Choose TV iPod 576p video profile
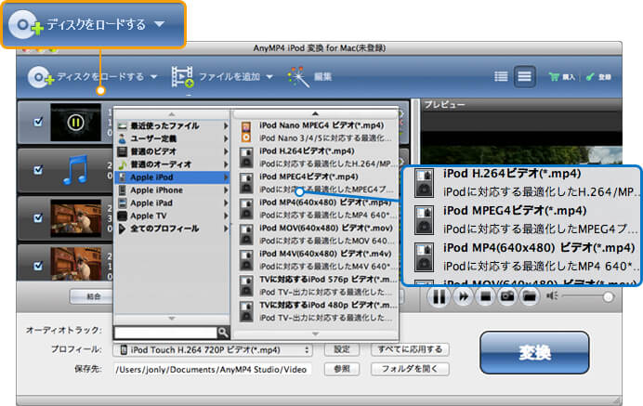Viewport: 643px width, 406px height. (x=316, y=285)
